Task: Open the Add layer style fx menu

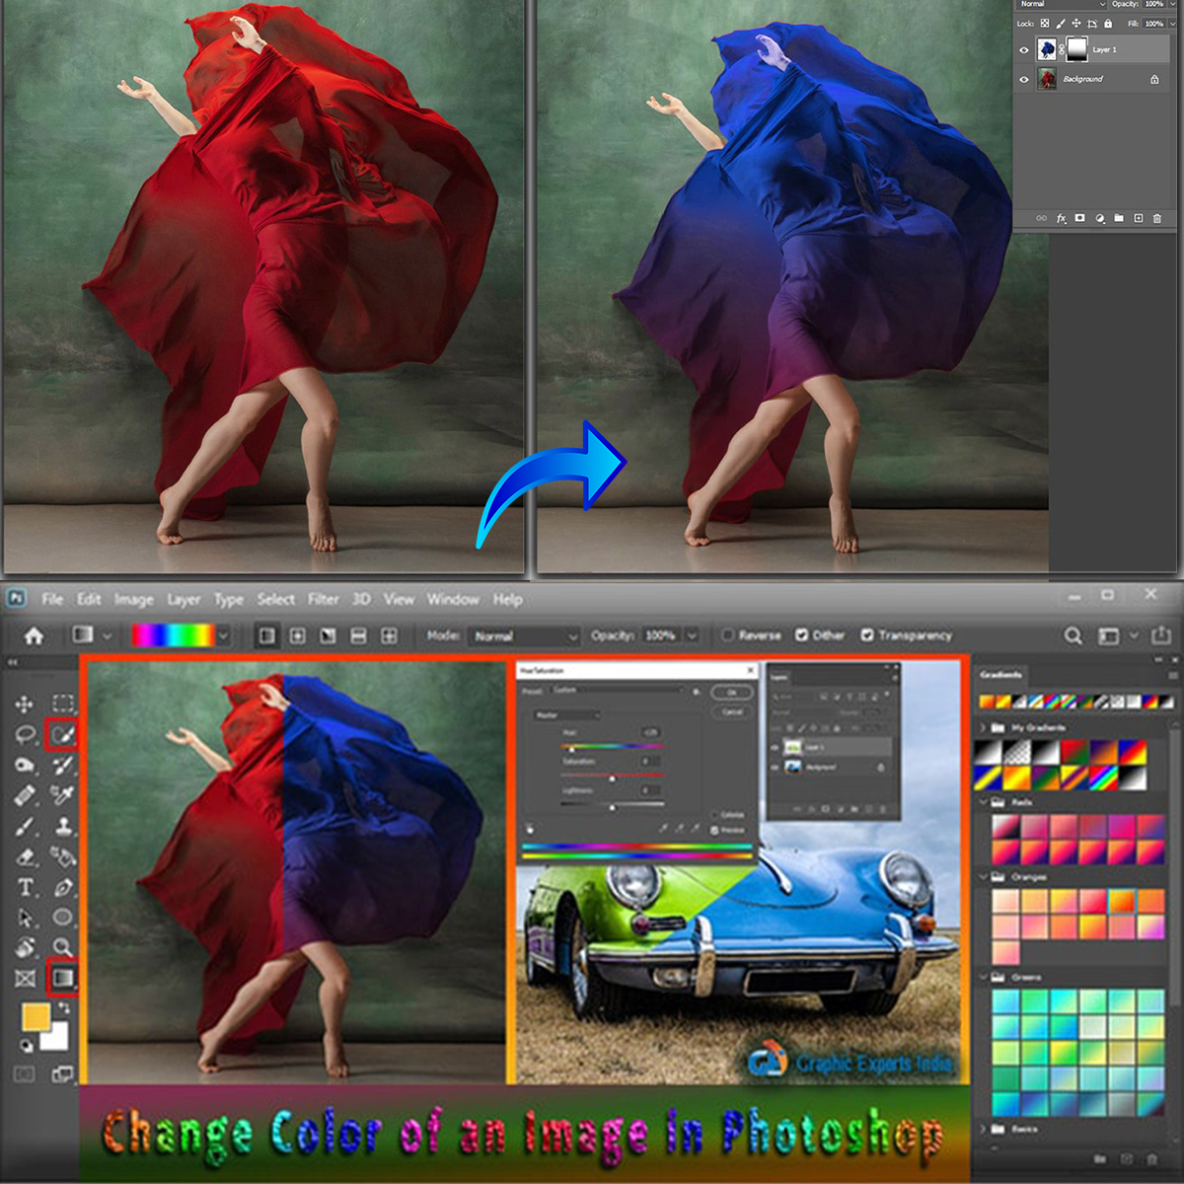Action: [x=1063, y=219]
